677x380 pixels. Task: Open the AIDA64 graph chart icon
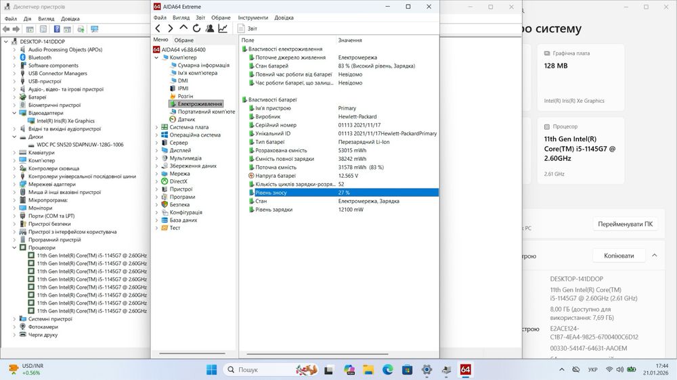[x=223, y=28]
